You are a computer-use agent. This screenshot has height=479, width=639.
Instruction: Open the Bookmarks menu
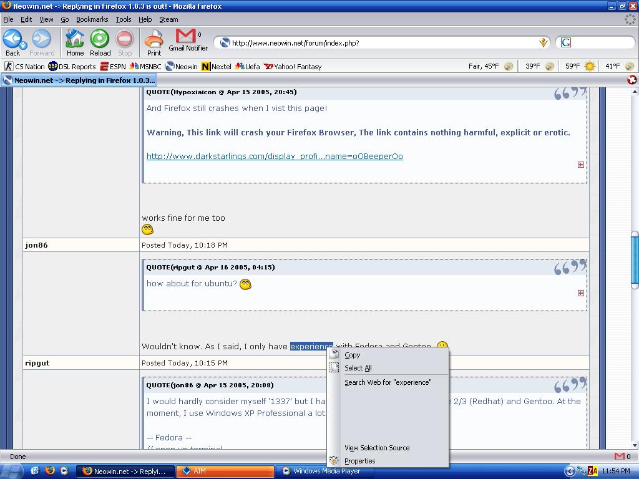[x=92, y=19]
